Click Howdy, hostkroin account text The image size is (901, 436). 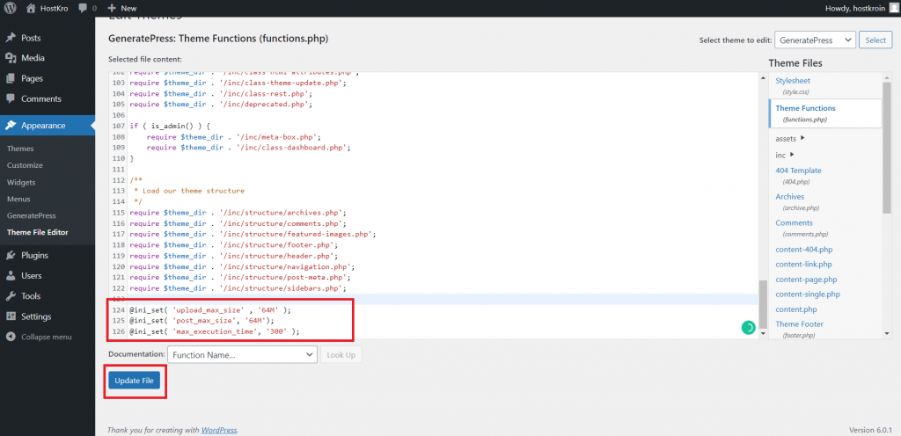[853, 9]
